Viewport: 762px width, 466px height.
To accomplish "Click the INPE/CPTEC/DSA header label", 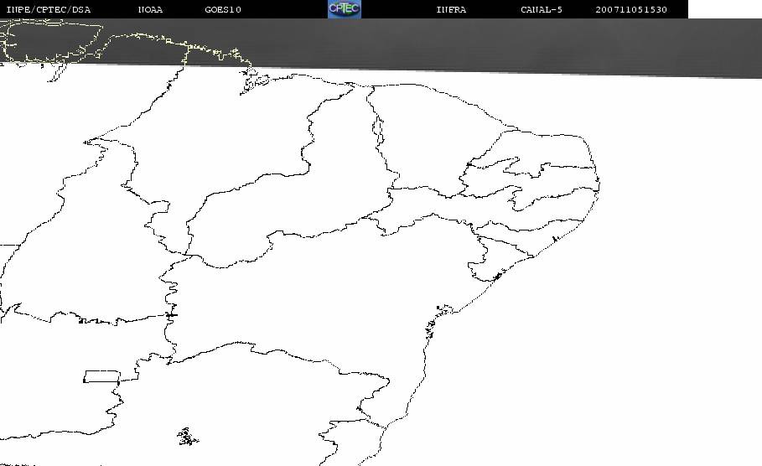I will pos(49,10).
